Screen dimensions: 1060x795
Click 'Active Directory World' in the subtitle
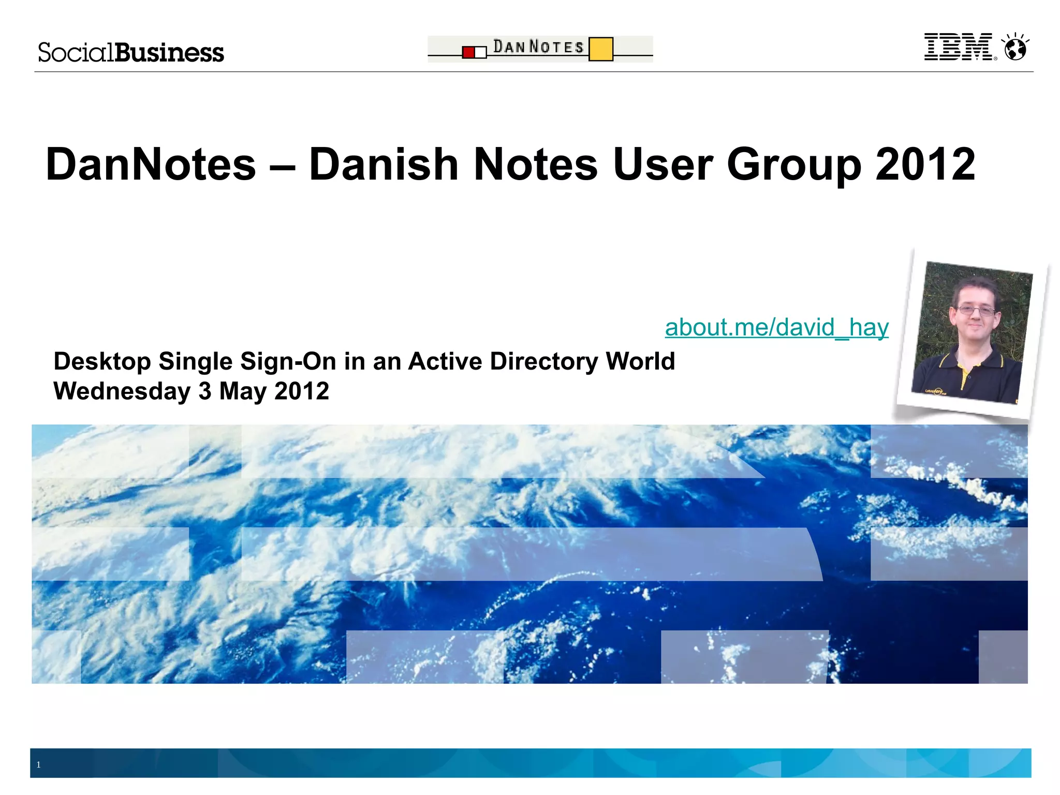(541, 361)
